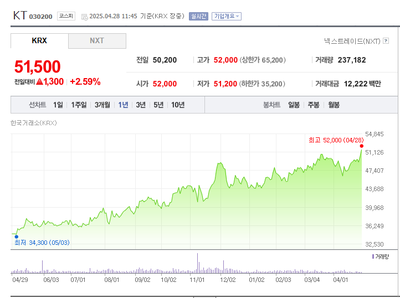This screenshot has width=400, height=298.
Task: Click the +2.59% change rate
Action: click(85, 81)
